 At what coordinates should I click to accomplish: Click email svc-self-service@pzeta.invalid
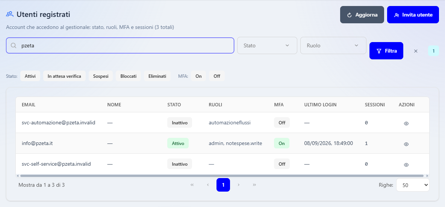[56, 164]
